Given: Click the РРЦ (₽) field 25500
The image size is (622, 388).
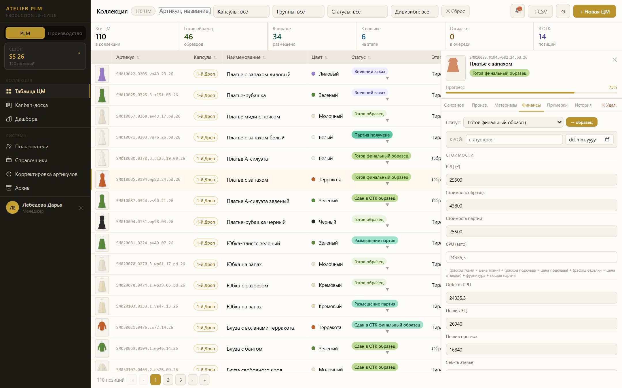Looking at the screenshot, I should click(x=531, y=180).
